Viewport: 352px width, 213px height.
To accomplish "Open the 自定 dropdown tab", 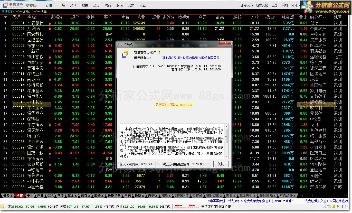I will (x=153, y=196).
